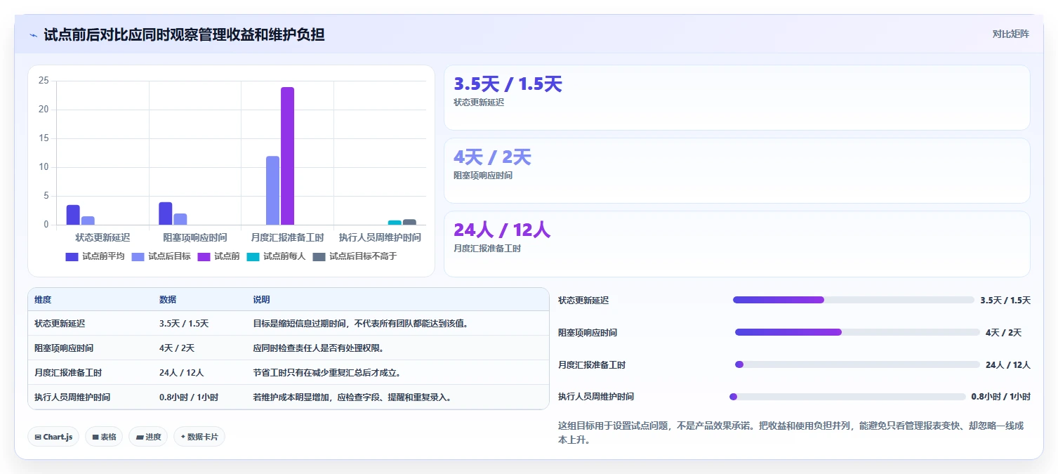Click the 状态更新延迟 axis label in chart
This screenshot has height=474, width=1058.
103,237
